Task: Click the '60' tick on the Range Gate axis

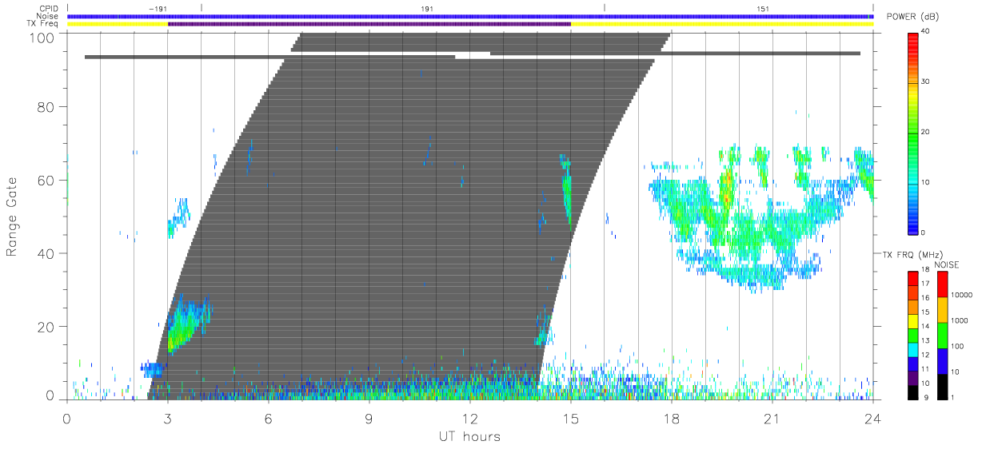Action: tap(47, 181)
